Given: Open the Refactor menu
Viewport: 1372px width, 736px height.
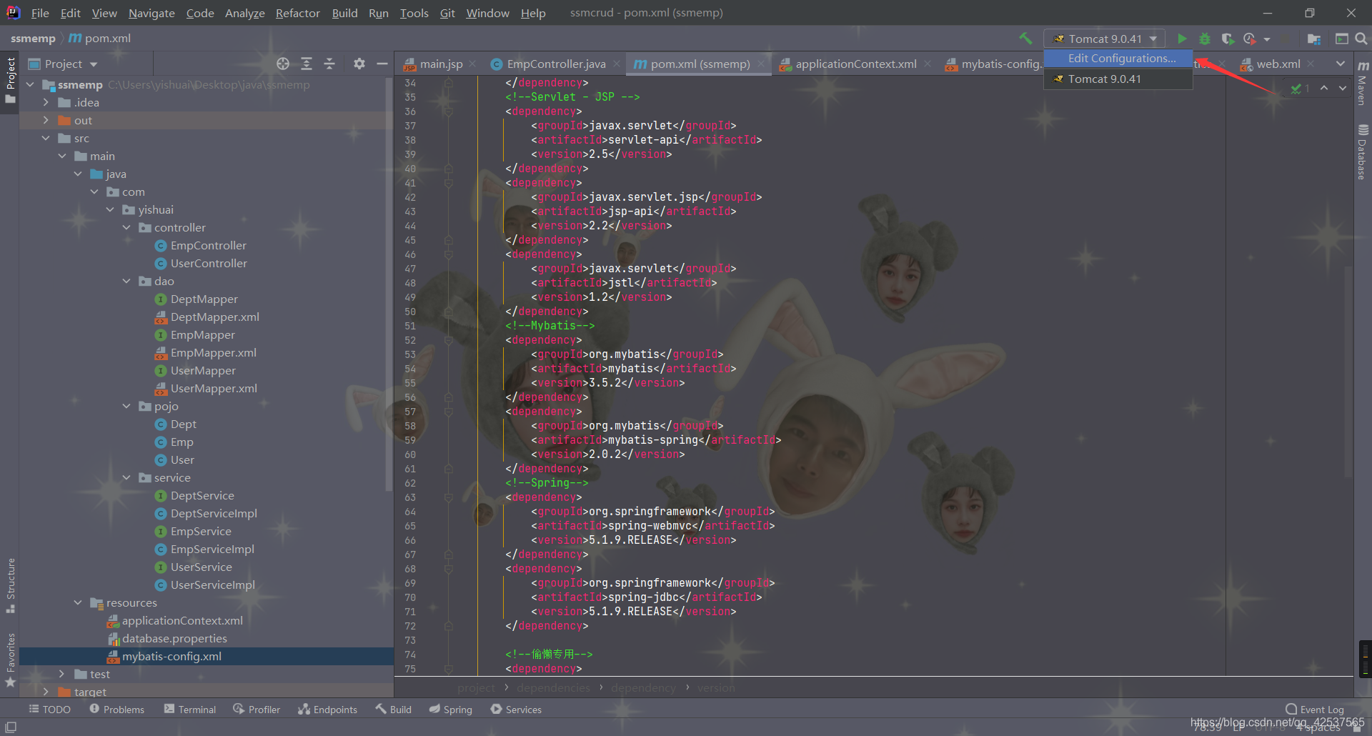Looking at the screenshot, I should click(x=297, y=13).
